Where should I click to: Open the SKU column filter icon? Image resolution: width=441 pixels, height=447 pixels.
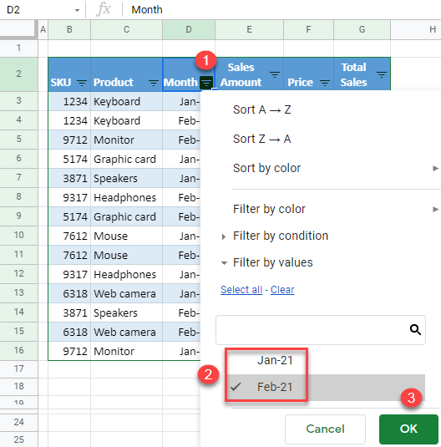click(x=82, y=83)
